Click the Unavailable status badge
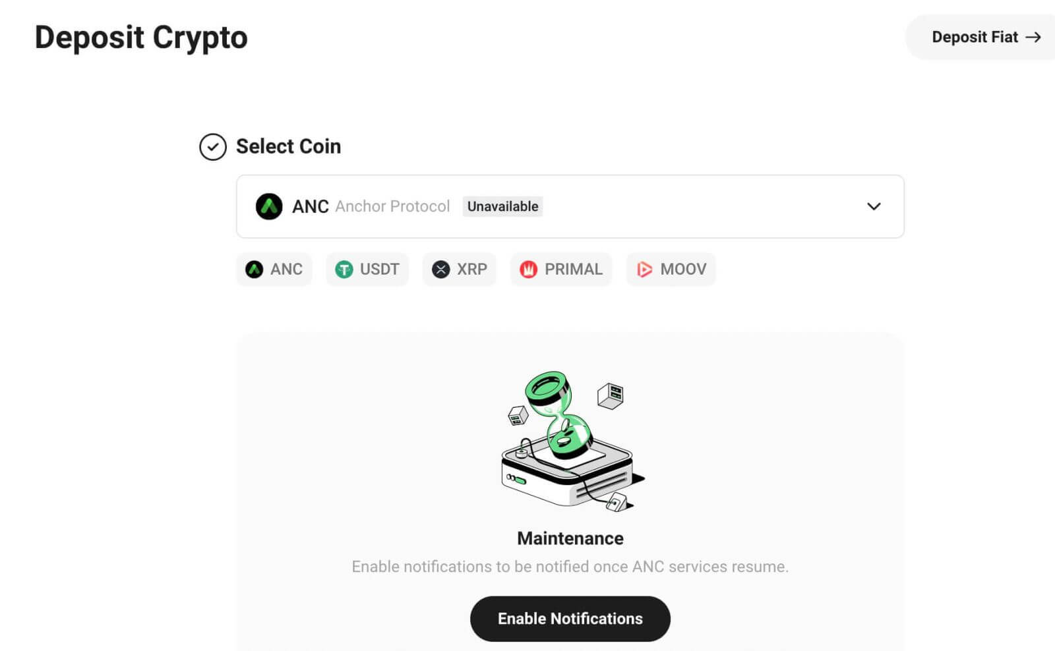 502,206
